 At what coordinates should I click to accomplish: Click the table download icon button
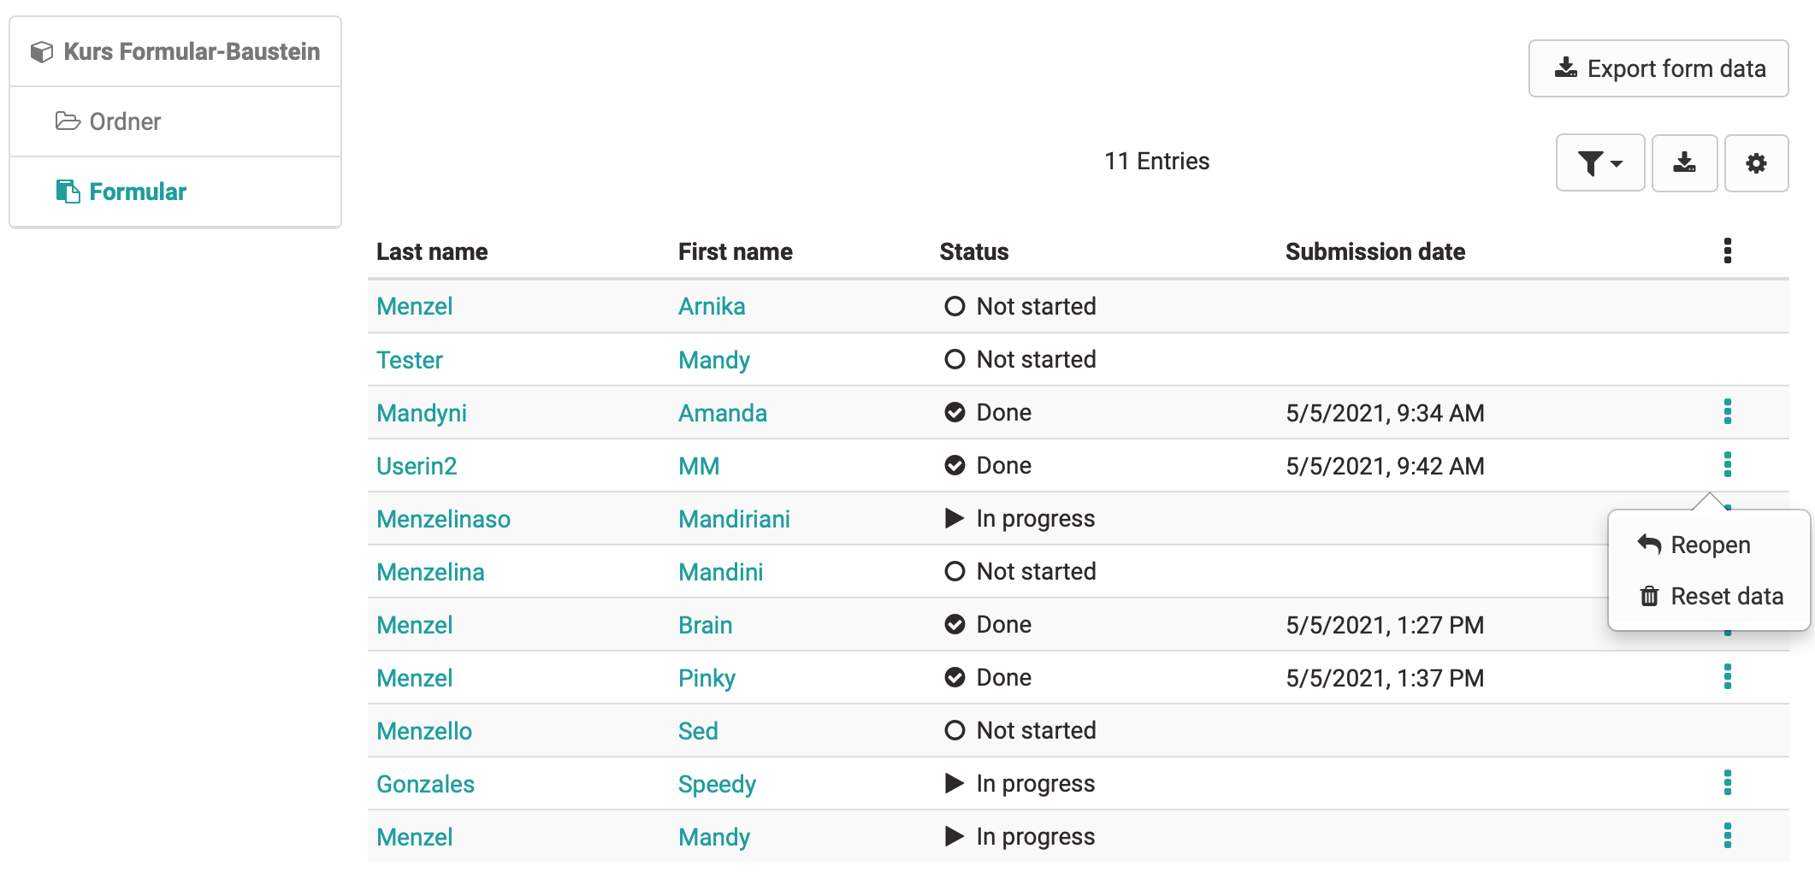click(1684, 162)
